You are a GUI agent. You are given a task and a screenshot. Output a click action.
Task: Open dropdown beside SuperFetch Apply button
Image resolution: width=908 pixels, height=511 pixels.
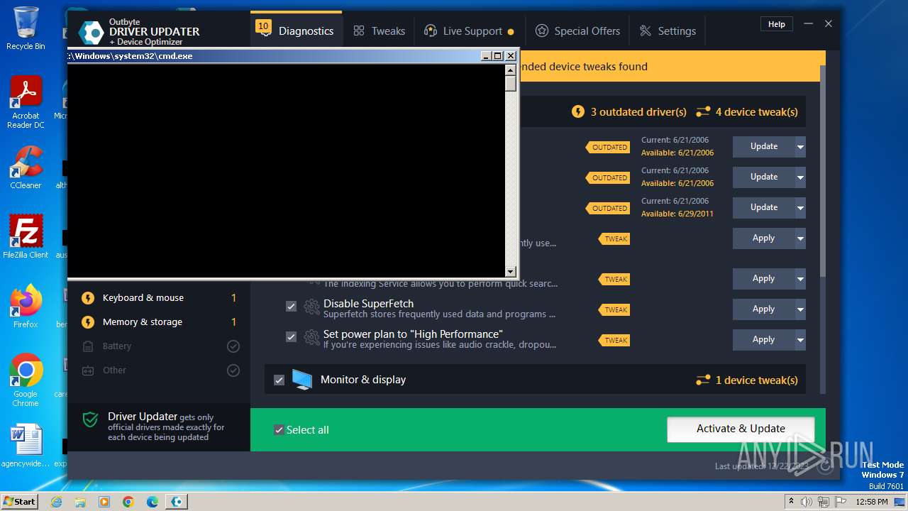[x=800, y=309]
